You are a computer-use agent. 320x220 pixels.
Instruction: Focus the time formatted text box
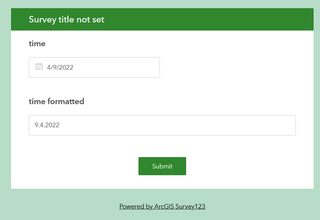(x=162, y=125)
